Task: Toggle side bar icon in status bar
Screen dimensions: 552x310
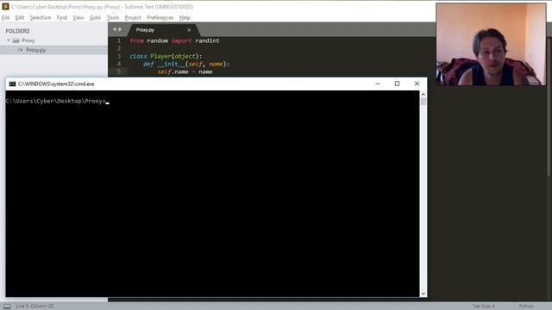Action: click(x=7, y=307)
